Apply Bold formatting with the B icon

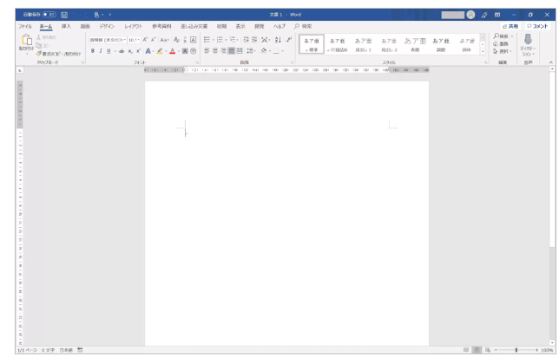pos(92,51)
